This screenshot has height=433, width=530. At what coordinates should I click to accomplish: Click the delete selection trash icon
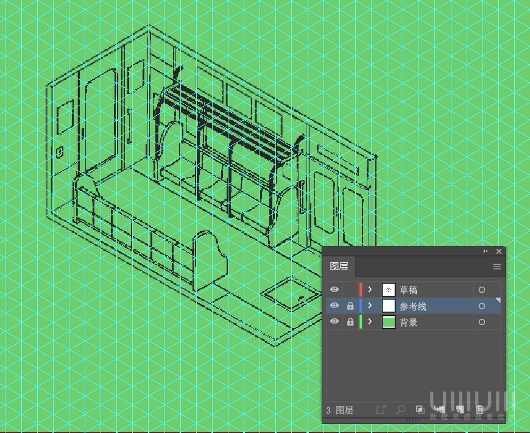coord(480,410)
